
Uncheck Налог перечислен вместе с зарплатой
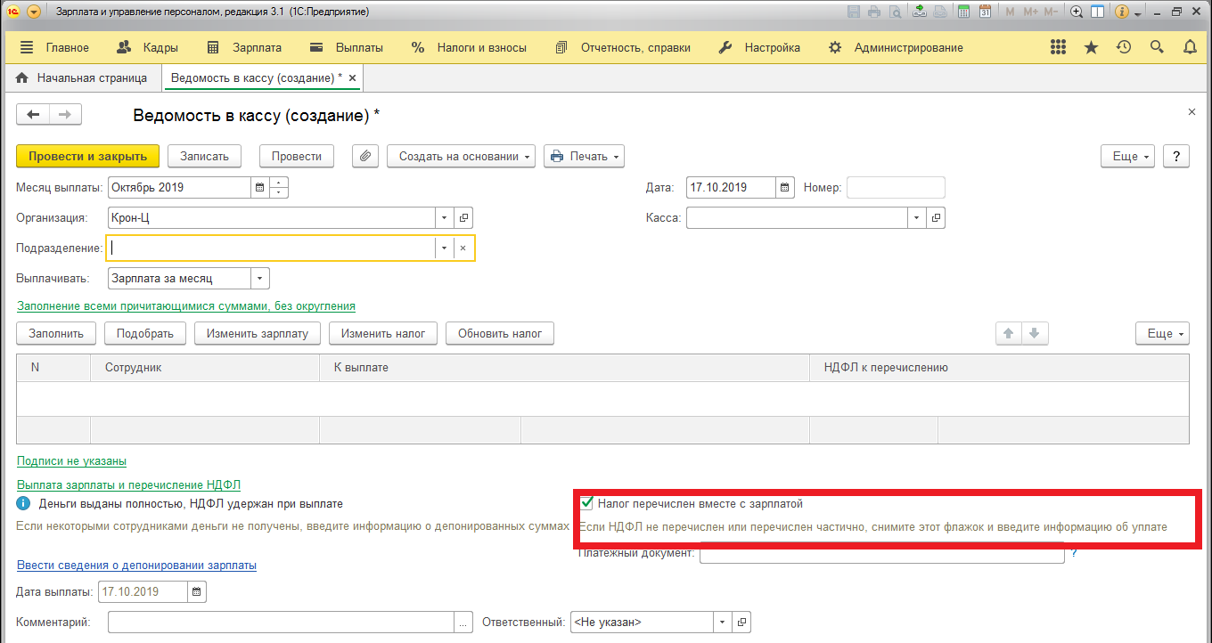pyautogui.click(x=586, y=503)
